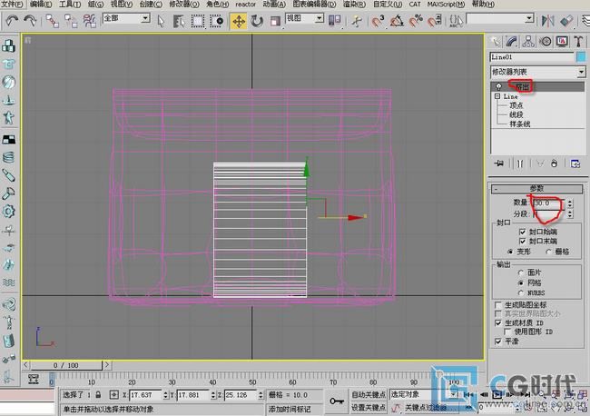Click the key icon in status bar

tap(337, 401)
